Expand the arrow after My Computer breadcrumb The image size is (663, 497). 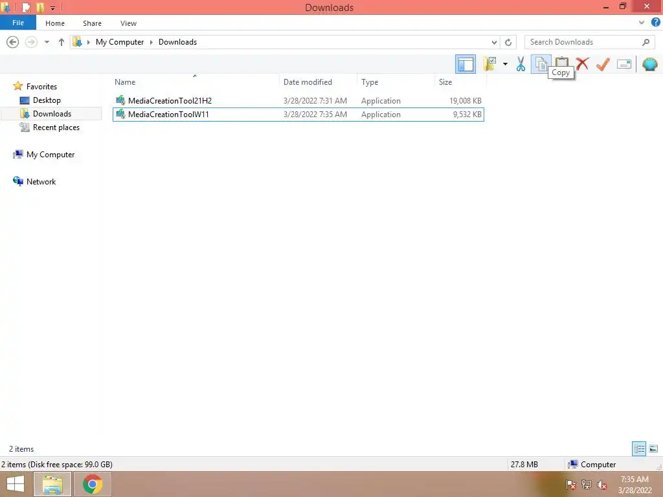coord(151,42)
